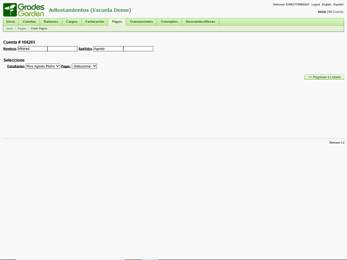The height and width of the screenshot is (260, 347).
Task: Go to the Cargos tab
Action: click(72, 22)
